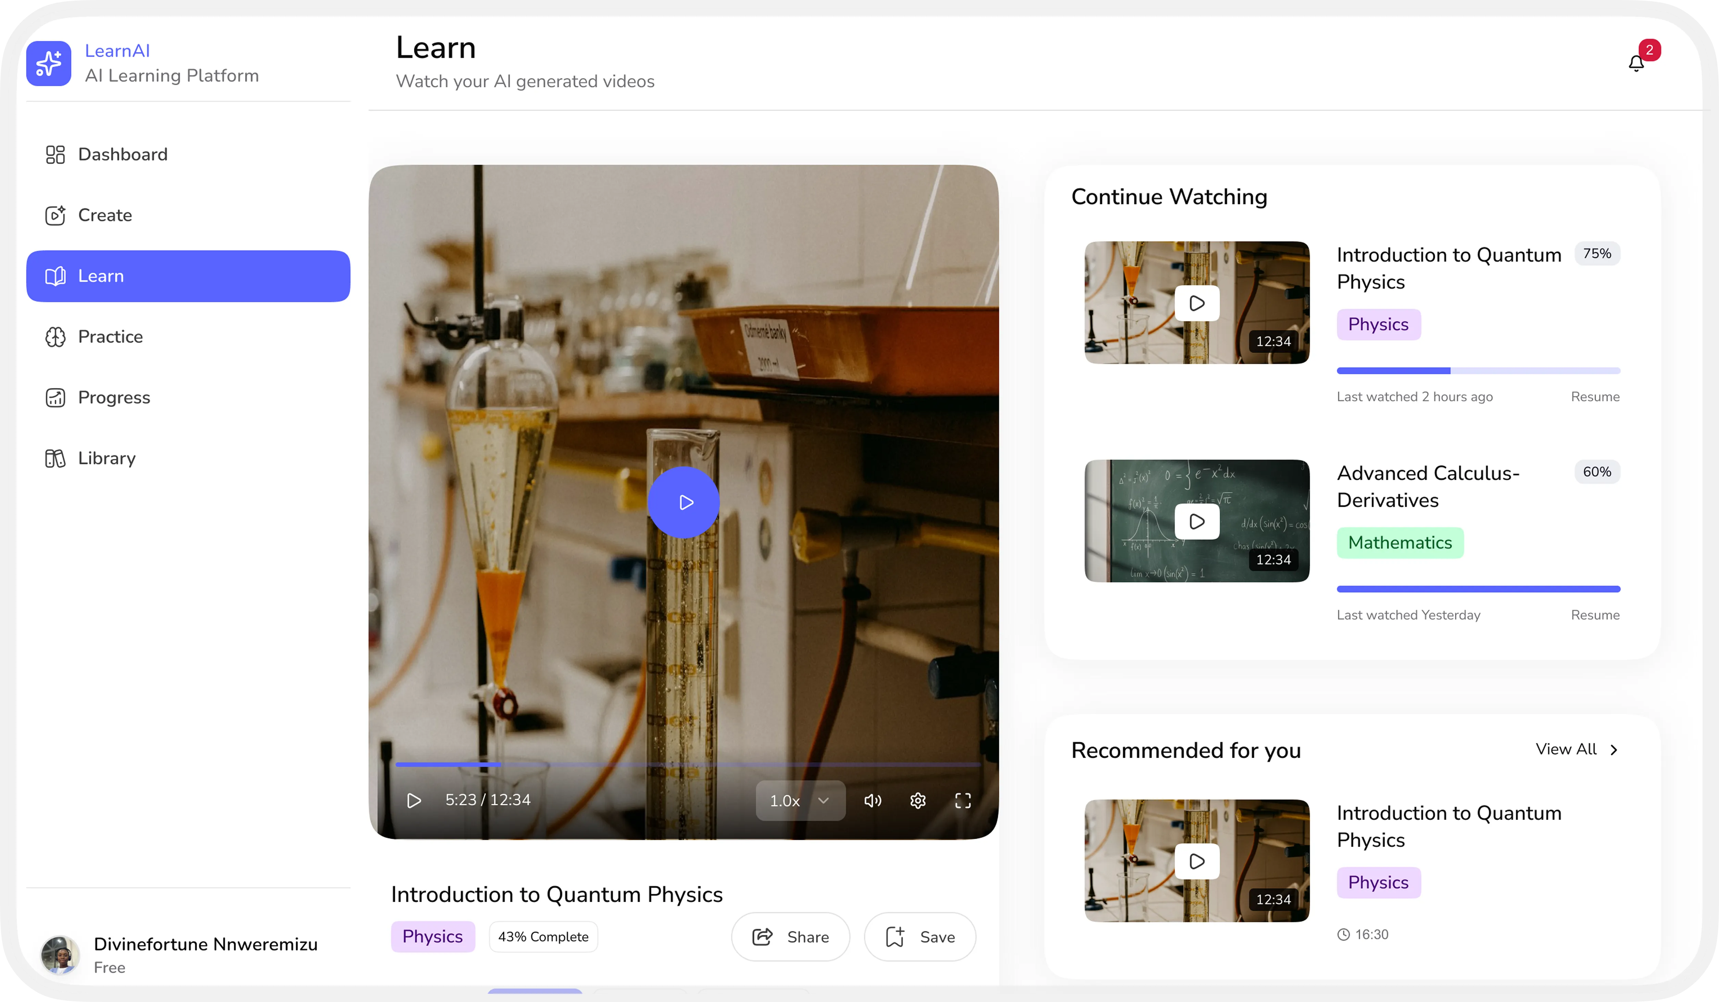
Task: Click the Learn open-book icon
Action: click(55, 276)
